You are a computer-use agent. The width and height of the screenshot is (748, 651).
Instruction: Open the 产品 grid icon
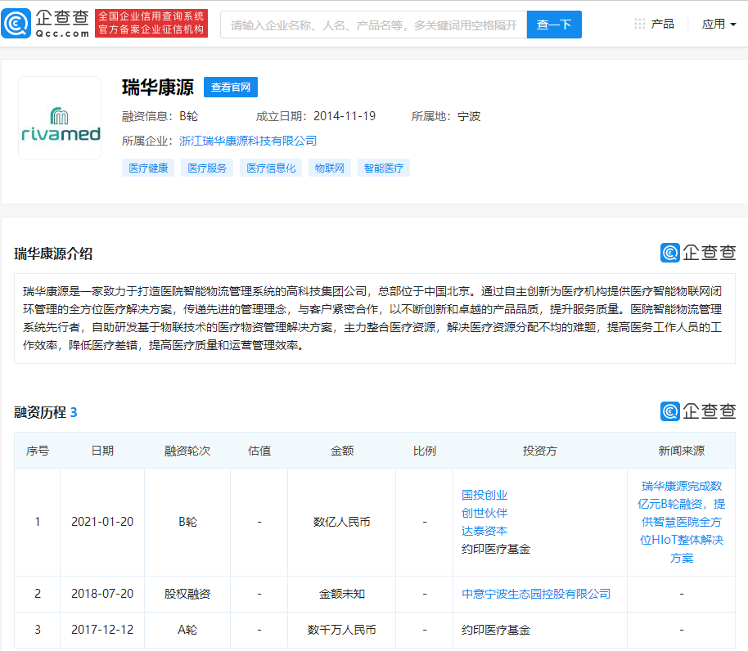[640, 24]
